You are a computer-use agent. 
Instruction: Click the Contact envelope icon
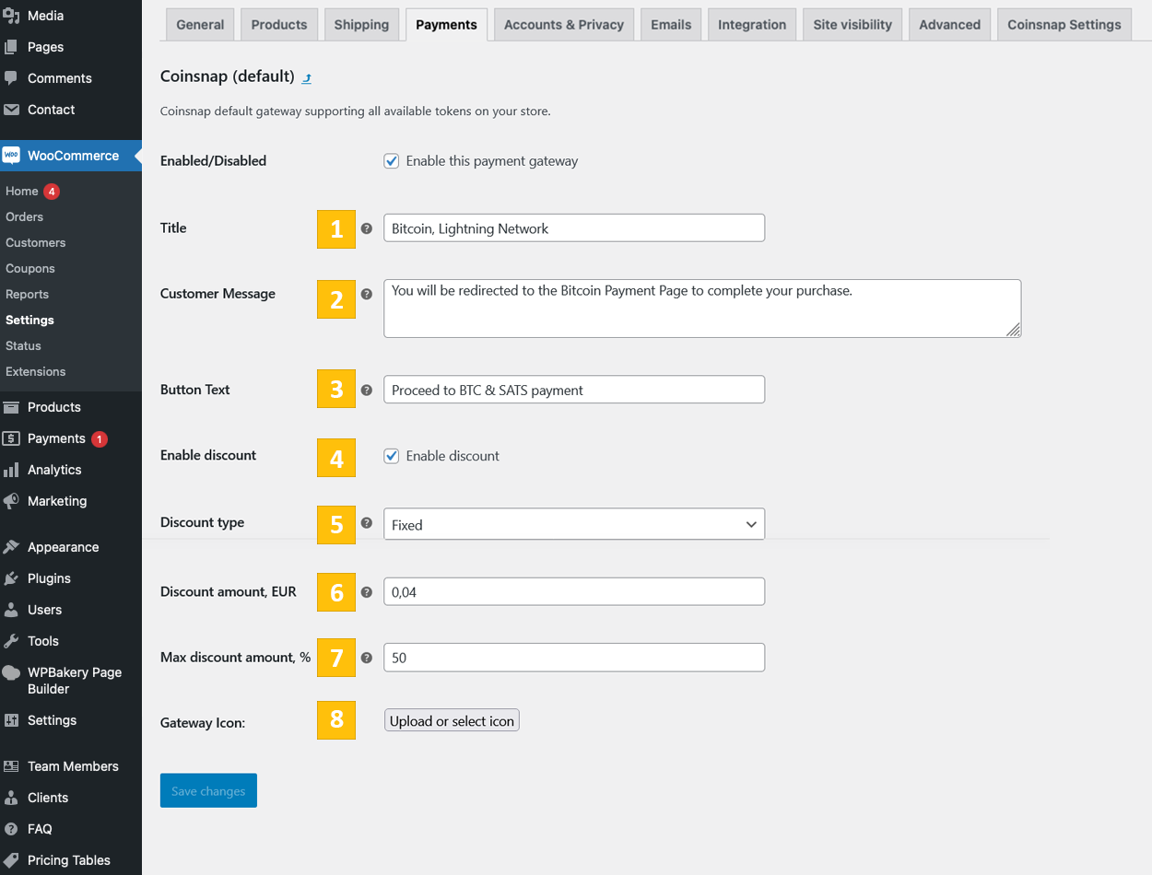(x=11, y=110)
